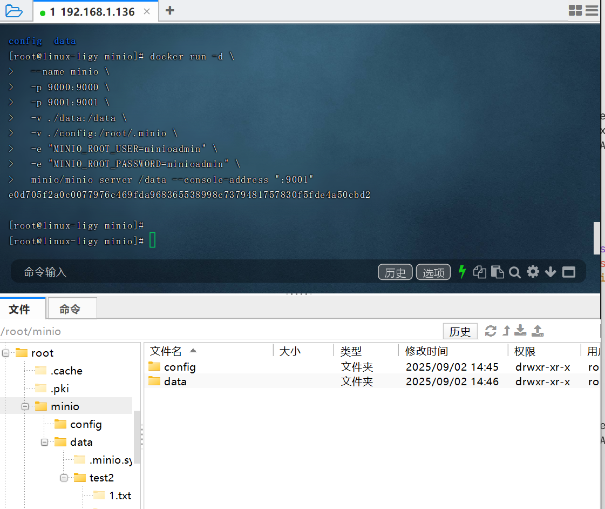Screen dimensions: 605x509
Task: Open terminal options button
Action: pyautogui.click(x=433, y=272)
